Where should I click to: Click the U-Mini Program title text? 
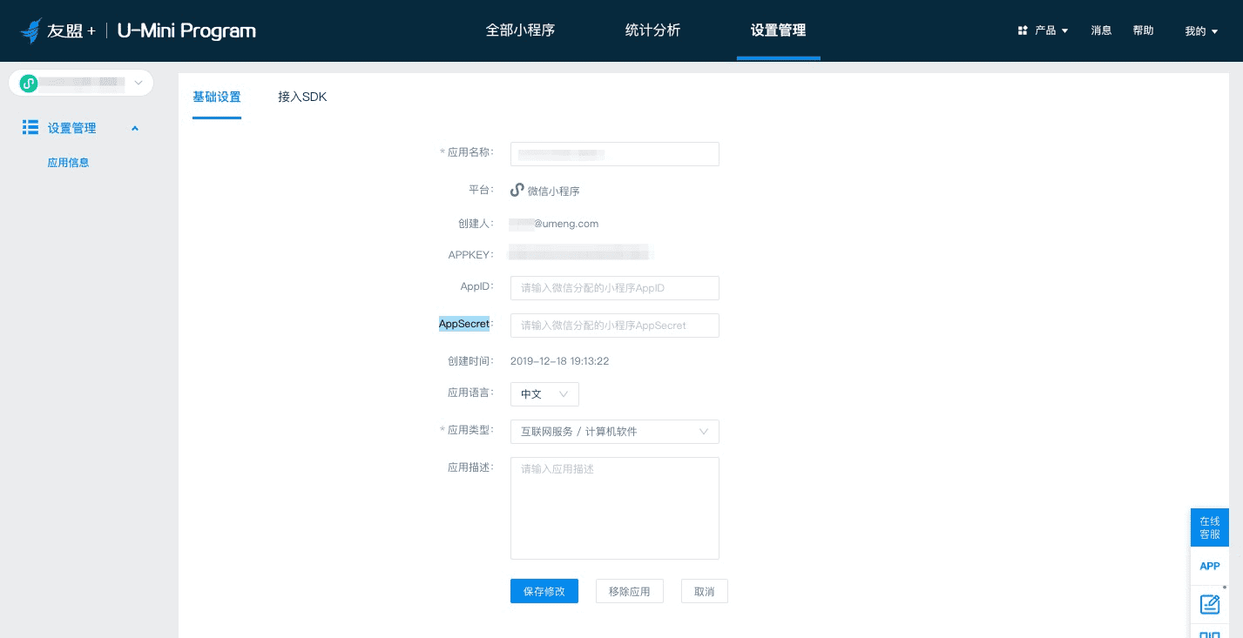(x=186, y=31)
